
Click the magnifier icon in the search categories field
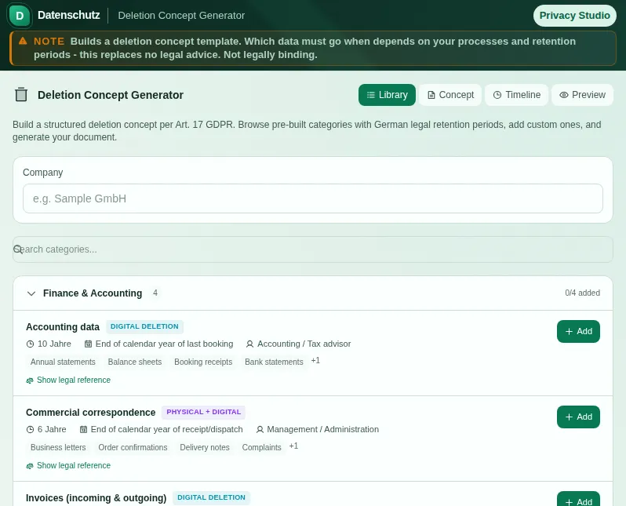tap(18, 249)
